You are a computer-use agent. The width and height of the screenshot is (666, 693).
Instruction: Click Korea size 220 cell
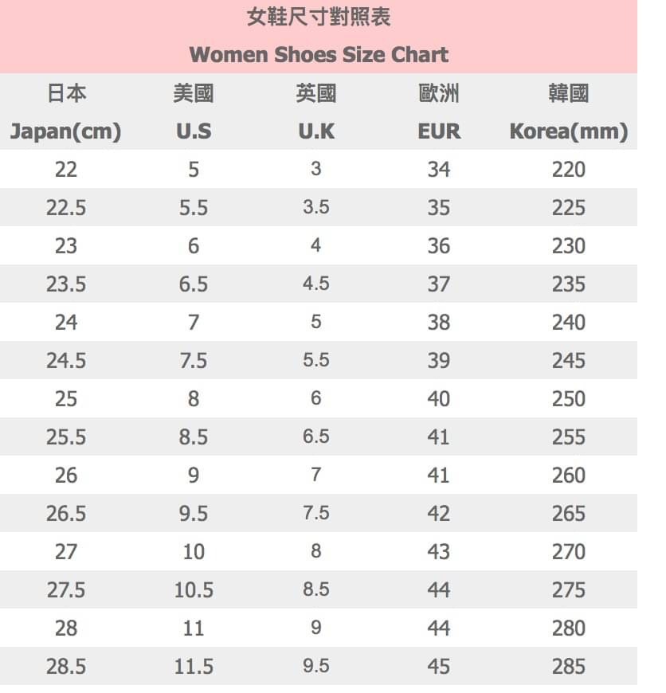click(x=569, y=170)
